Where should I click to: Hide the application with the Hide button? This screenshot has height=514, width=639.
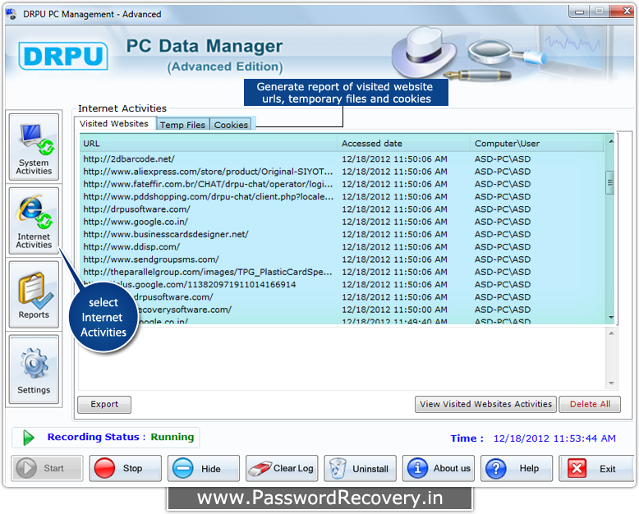(x=204, y=468)
